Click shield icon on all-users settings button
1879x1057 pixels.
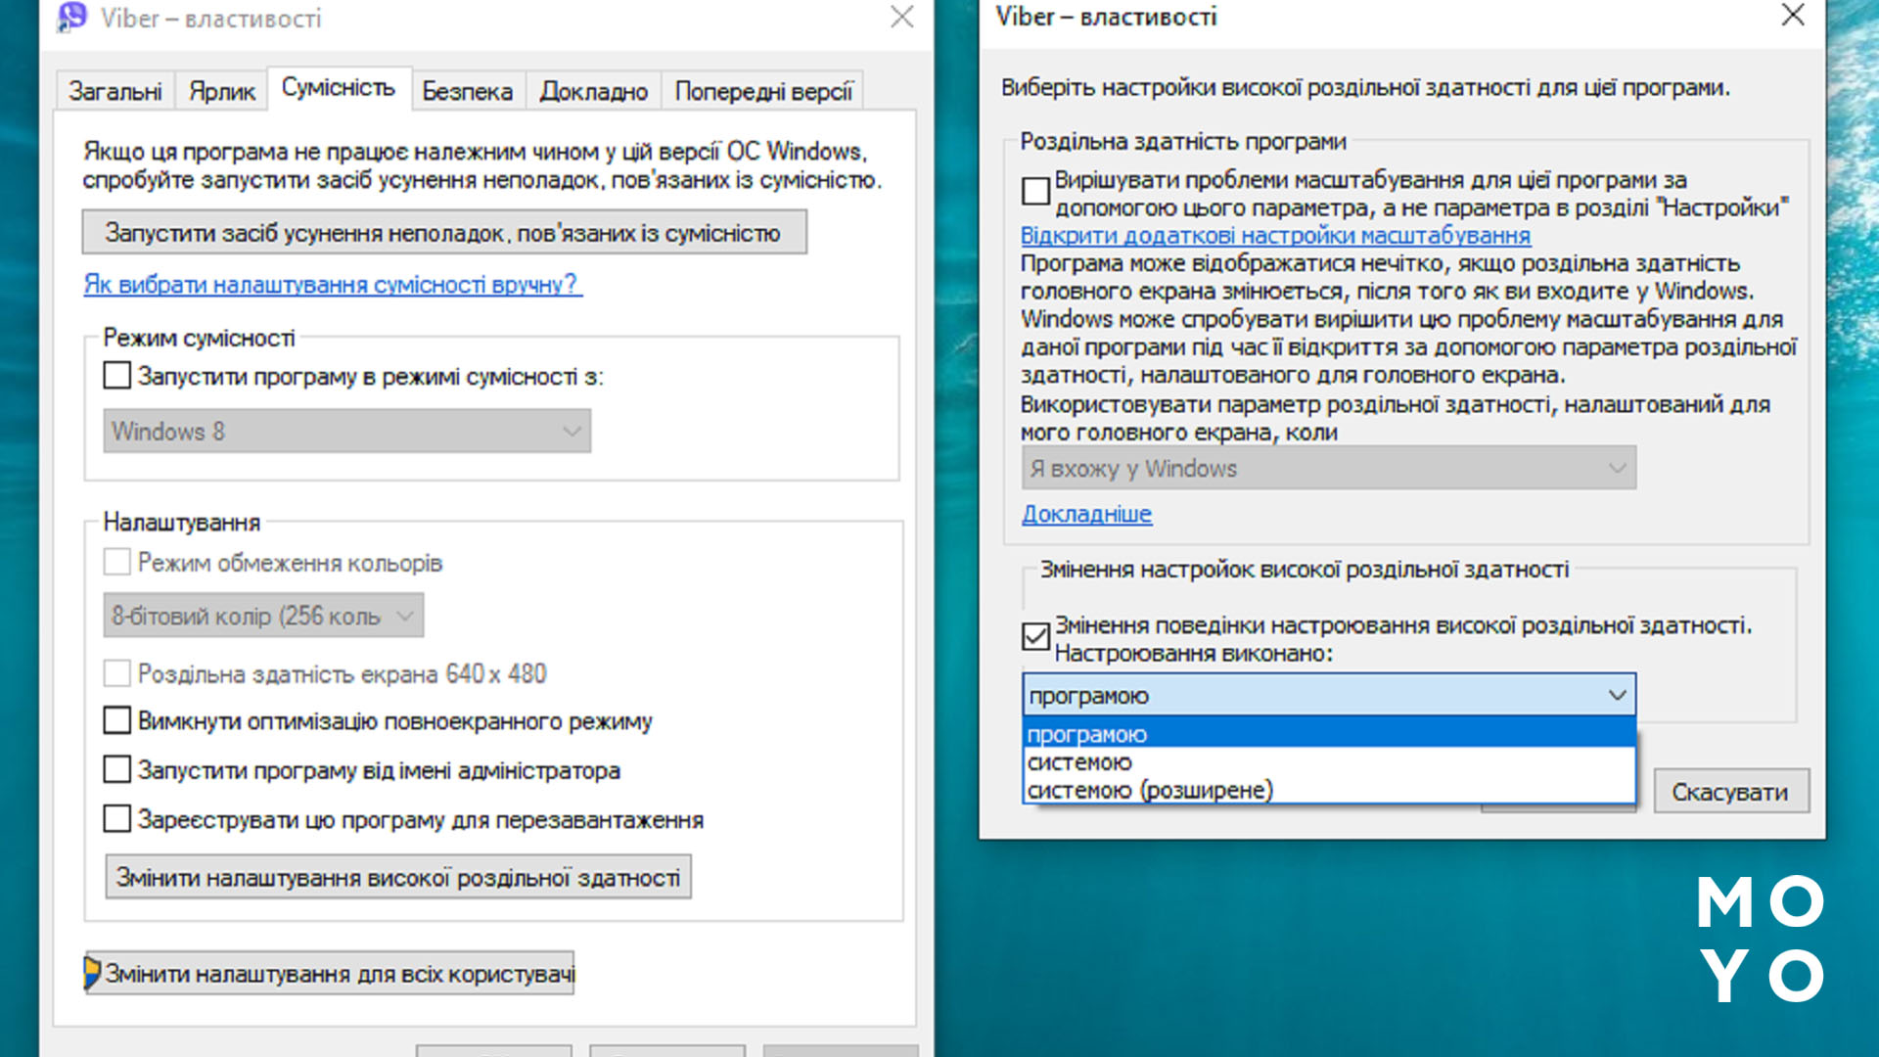(93, 972)
